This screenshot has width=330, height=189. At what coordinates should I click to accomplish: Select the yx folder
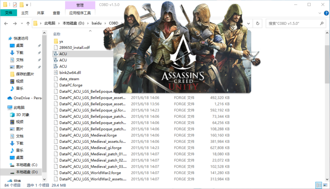tap(61, 42)
